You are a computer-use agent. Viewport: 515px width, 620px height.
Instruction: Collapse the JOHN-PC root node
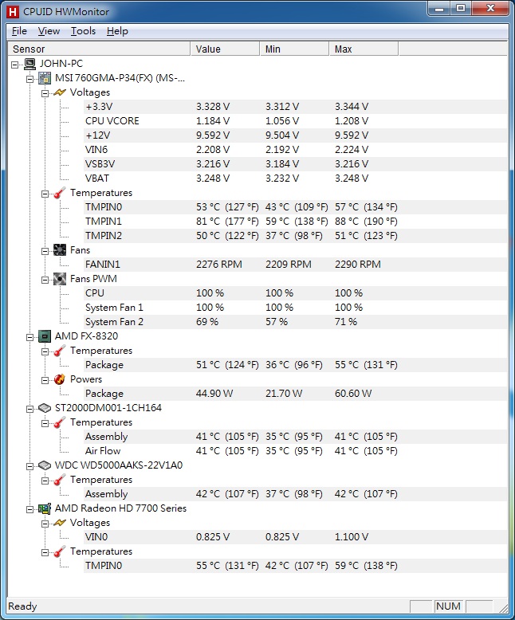point(14,65)
